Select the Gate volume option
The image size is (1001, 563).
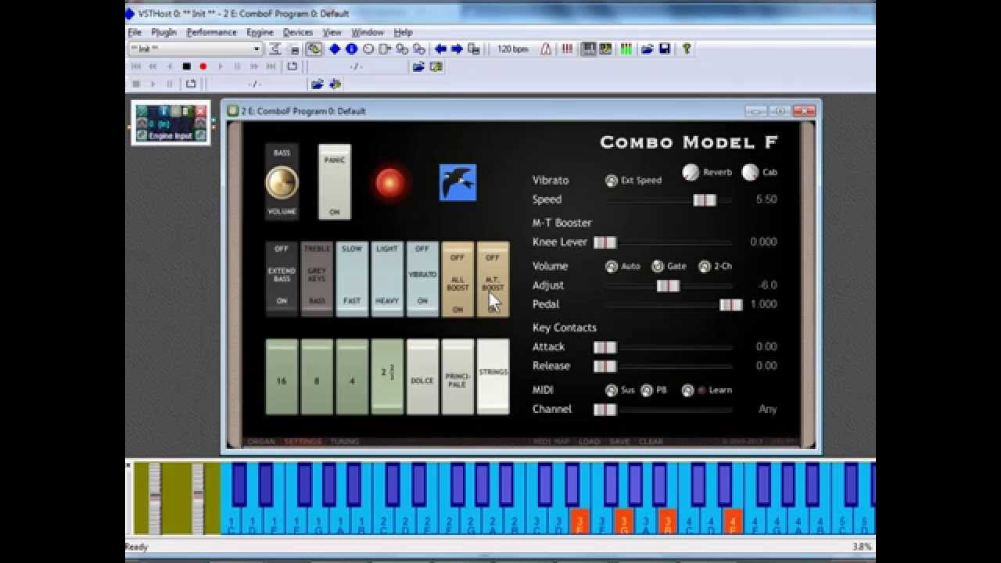point(658,267)
